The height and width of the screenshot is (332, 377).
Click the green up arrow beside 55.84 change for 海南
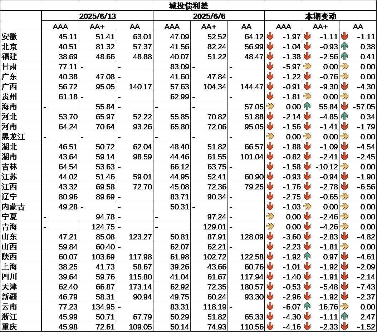click(307, 106)
